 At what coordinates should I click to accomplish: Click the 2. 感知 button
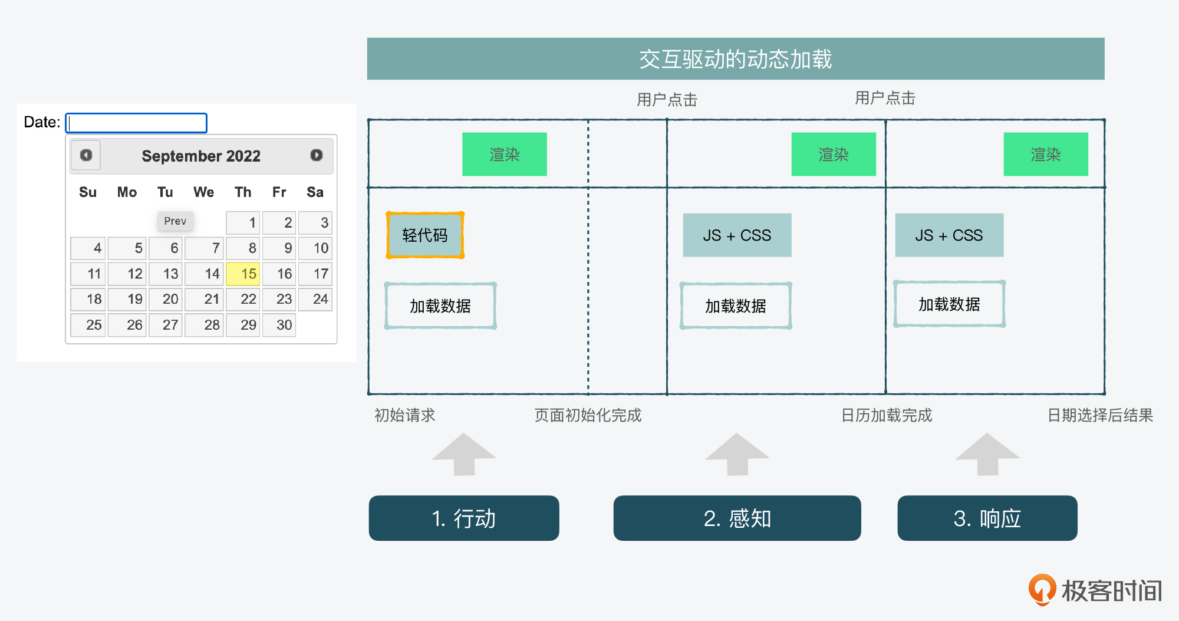click(737, 518)
